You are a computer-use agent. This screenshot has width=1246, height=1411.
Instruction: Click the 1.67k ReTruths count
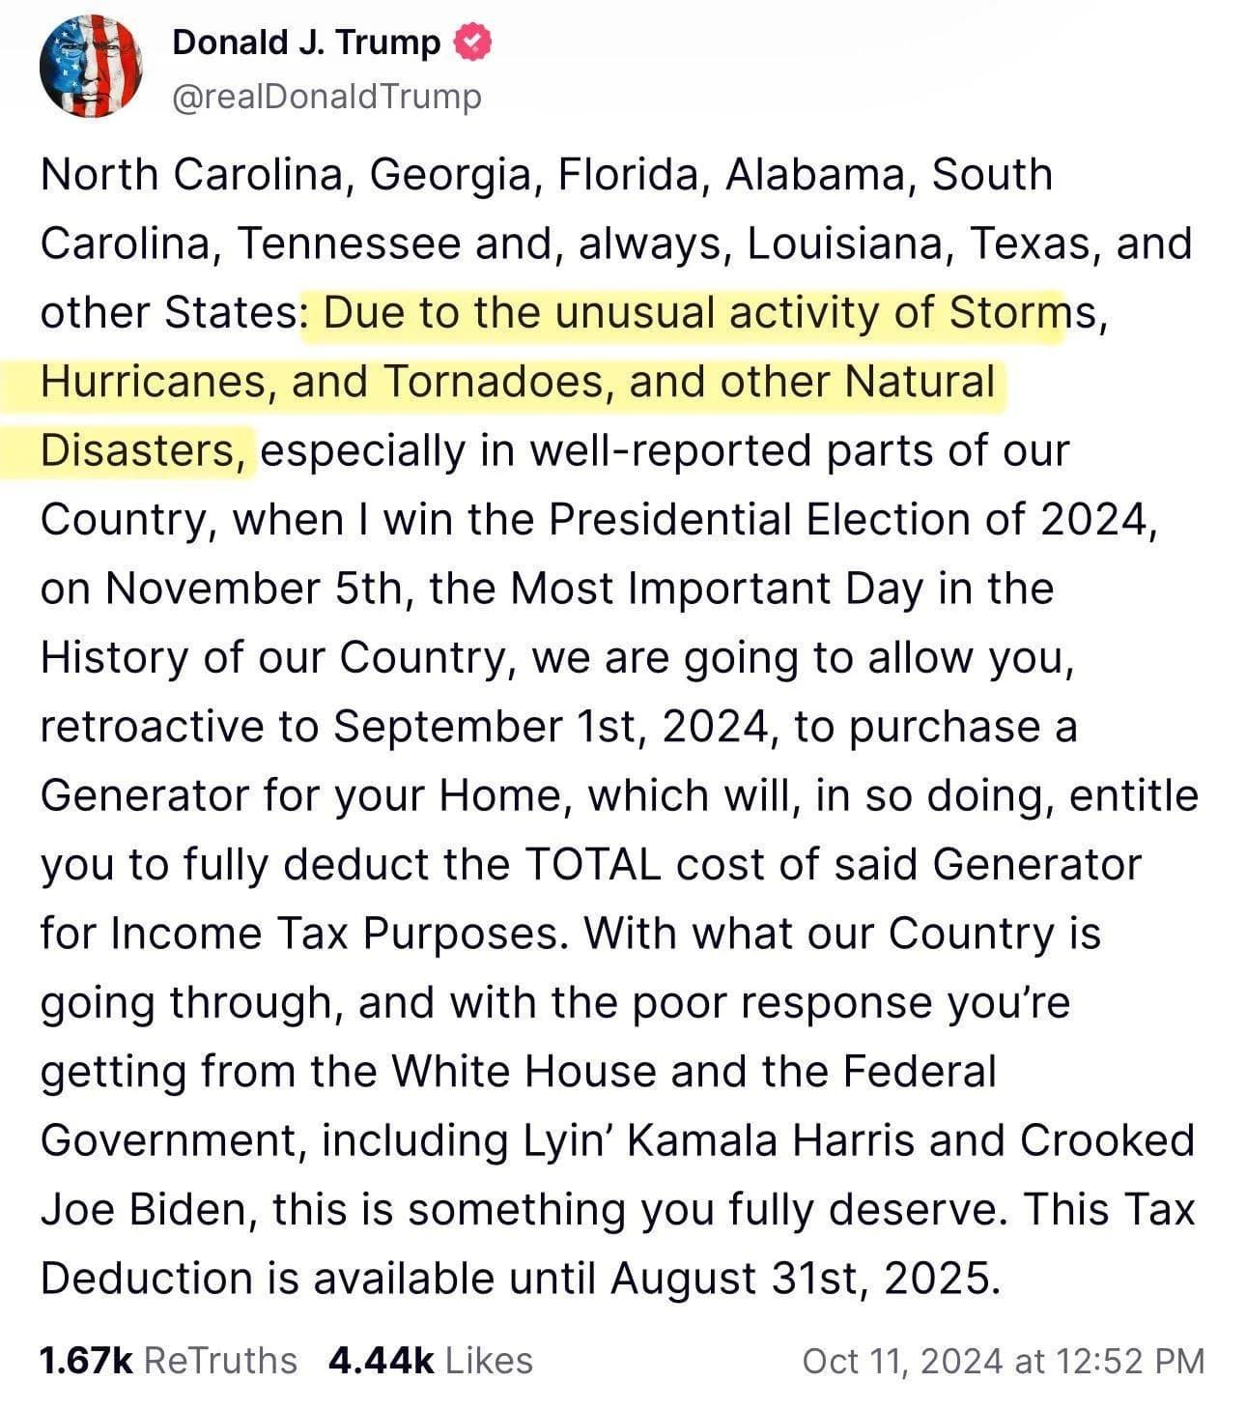(x=168, y=1360)
